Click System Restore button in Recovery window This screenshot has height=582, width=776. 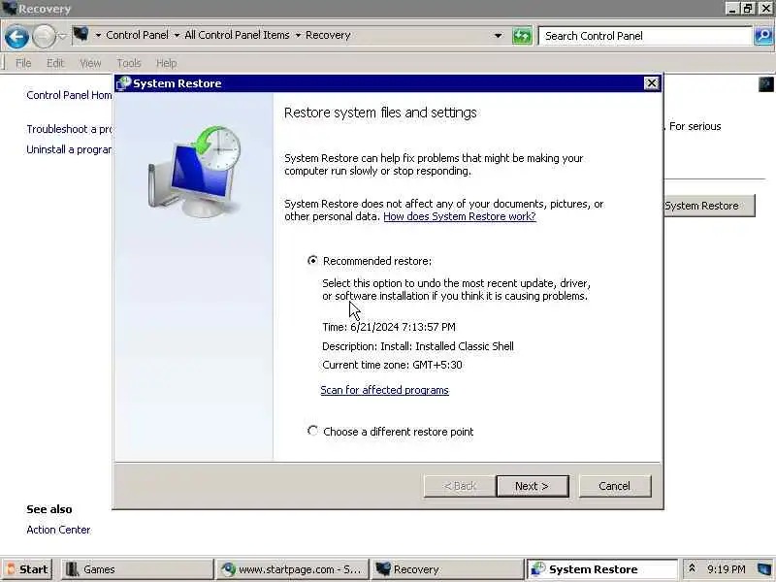click(x=709, y=206)
